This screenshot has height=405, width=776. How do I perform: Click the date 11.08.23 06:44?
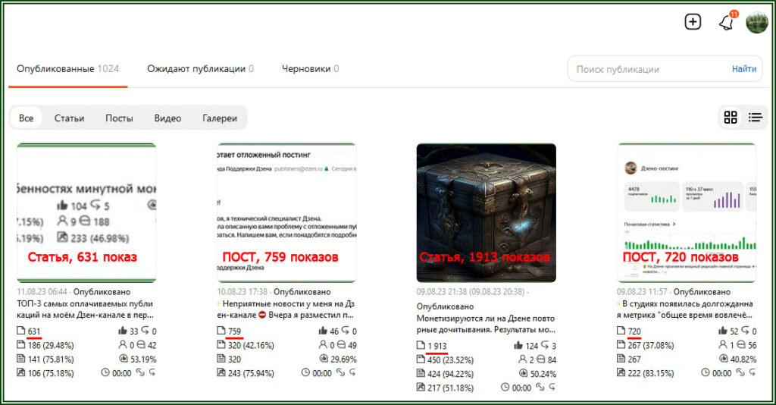tap(42, 292)
